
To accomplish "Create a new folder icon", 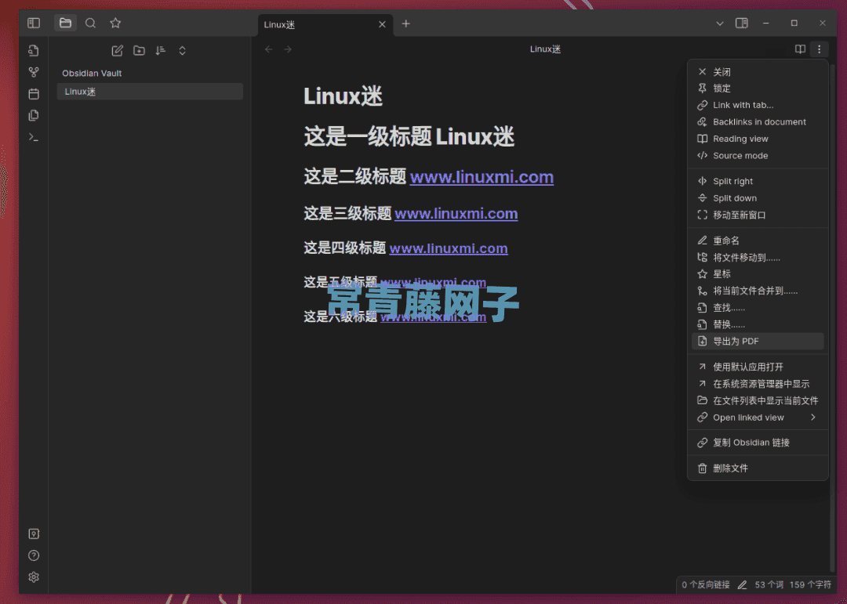I will (x=139, y=51).
